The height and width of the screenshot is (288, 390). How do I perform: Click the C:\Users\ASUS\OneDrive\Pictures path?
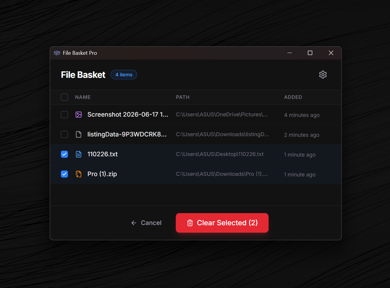click(222, 115)
